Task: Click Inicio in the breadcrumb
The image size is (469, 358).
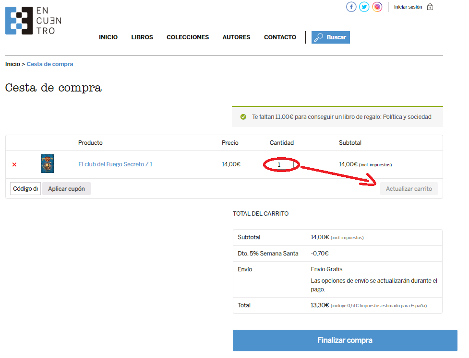Action: [12, 64]
